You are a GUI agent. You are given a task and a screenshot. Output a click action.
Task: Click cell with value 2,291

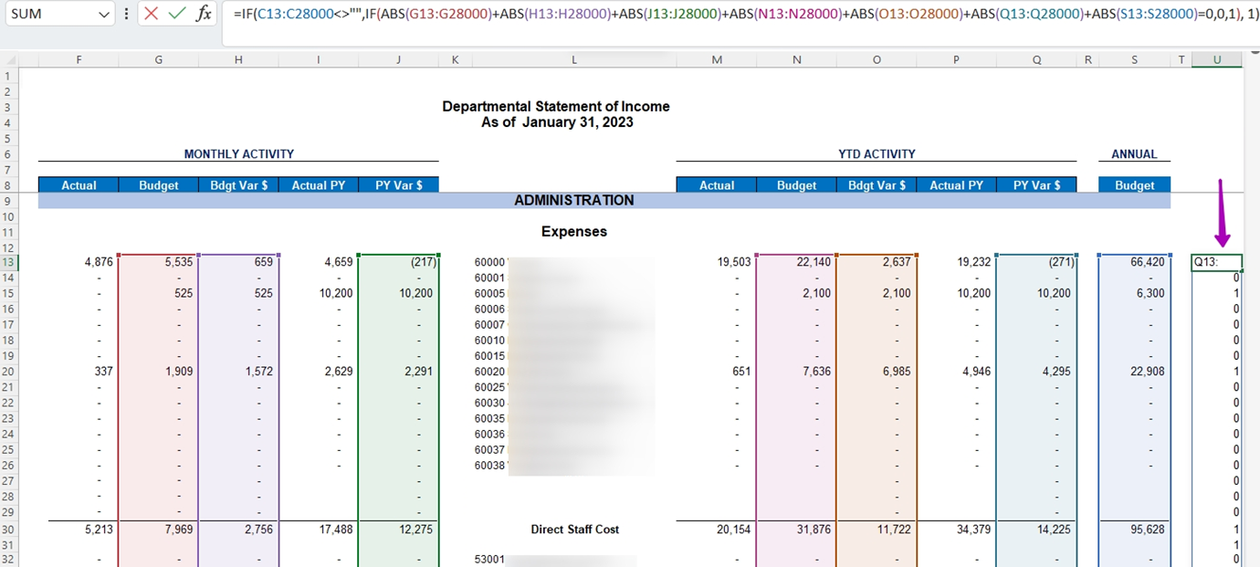click(399, 372)
